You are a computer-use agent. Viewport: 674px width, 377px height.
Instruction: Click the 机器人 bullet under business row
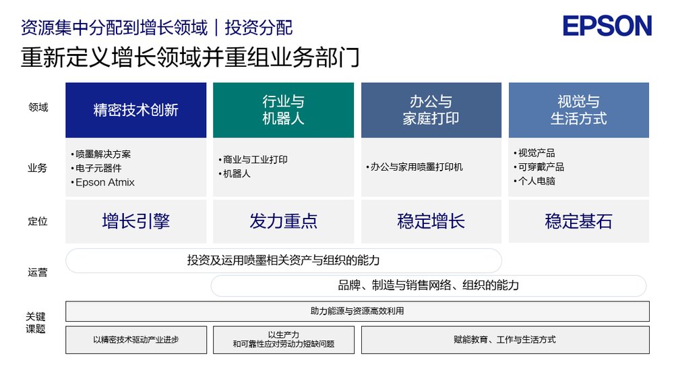[x=236, y=174]
